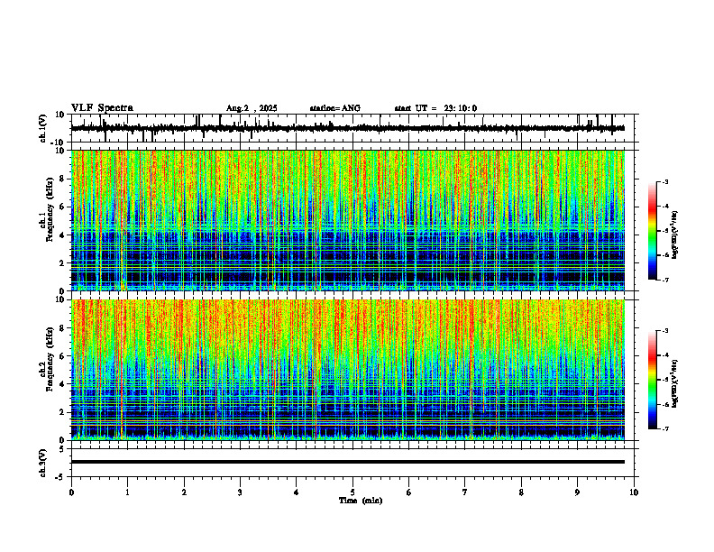The height and width of the screenshot is (552, 714).
Task: Click the "-3" tick on the ch.1 colorbar
Action: tap(665, 181)
